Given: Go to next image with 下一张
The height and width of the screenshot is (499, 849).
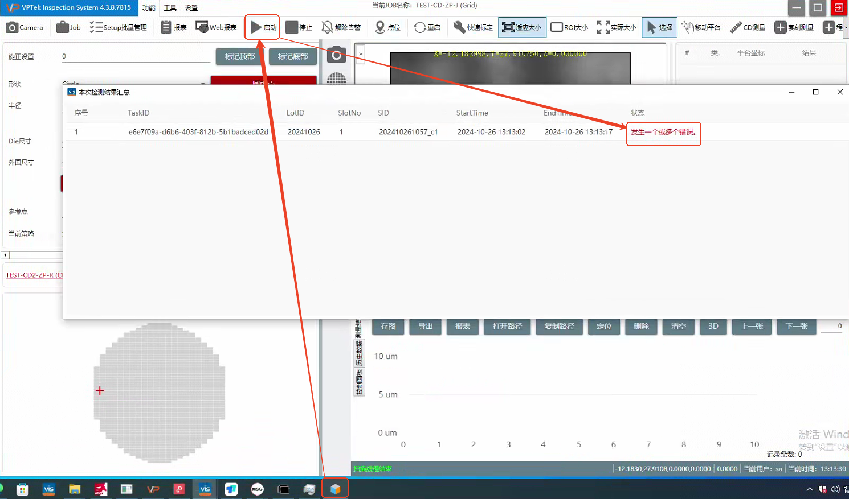Looking at the screenshot, I should (797, 327).
